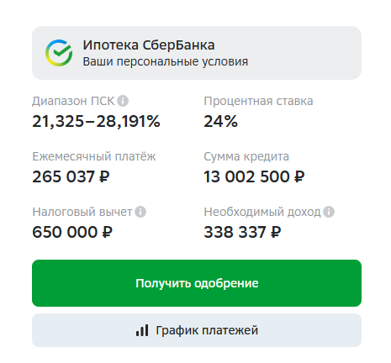Screen dimensions: 391x363
Task: Click the SberBank green checkmark logo
Action: (x=59, y=53)
